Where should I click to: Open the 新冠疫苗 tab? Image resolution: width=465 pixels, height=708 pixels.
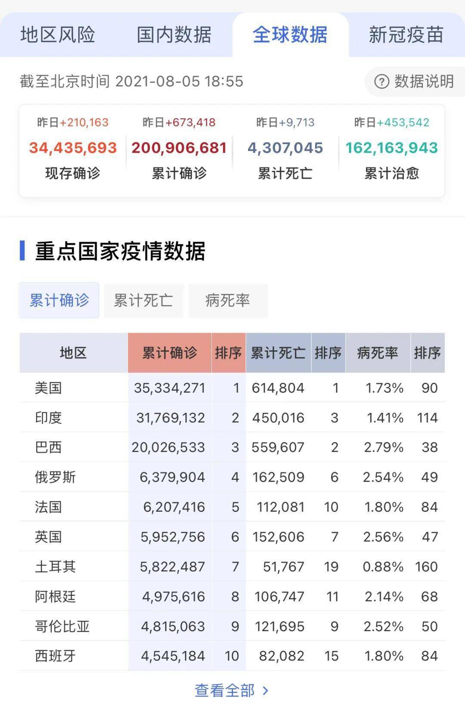pyautogui.click(x=406, y=35)
